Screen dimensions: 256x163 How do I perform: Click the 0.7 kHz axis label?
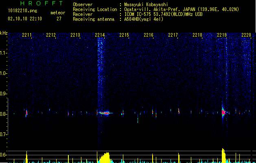point(4,134)
